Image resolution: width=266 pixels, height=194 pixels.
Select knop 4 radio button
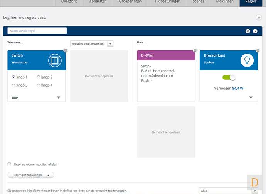click(39, 85)
